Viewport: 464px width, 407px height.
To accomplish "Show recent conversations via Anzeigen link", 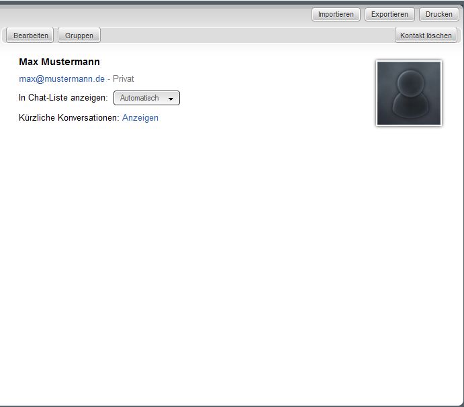I will 140,117.
